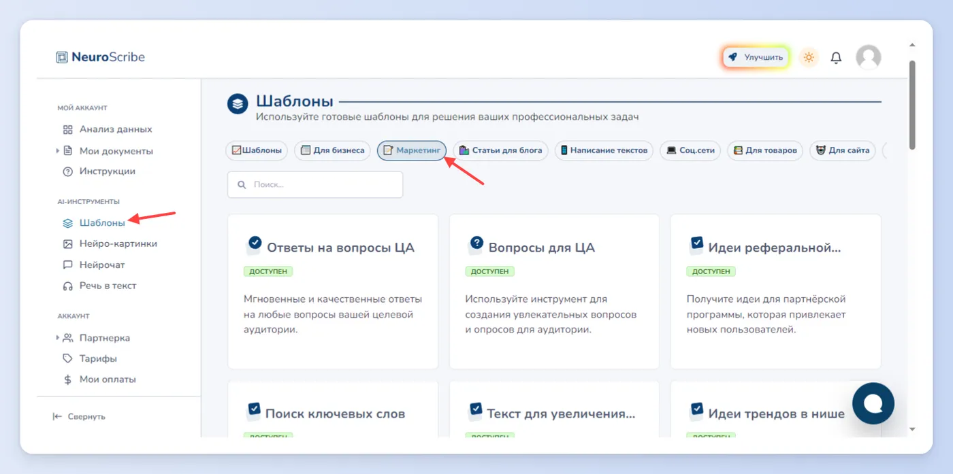Collapse sidebar with Свернуть

79,416
